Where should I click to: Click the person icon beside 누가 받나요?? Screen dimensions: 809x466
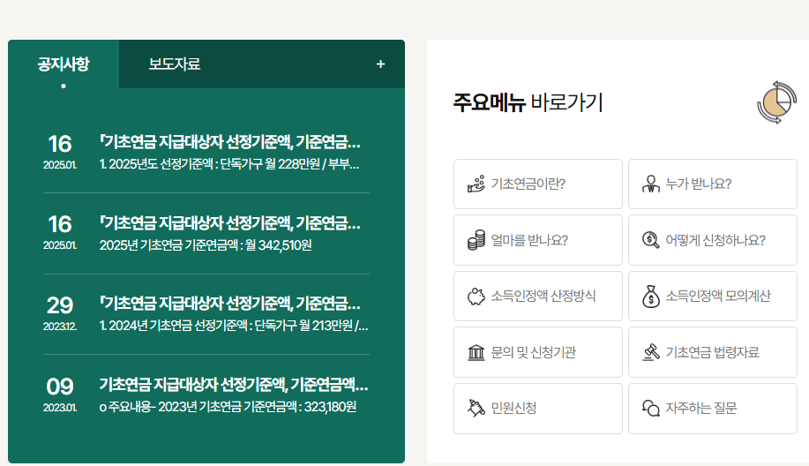(651, 184)
